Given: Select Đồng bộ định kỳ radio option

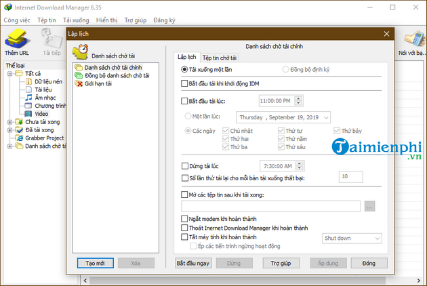Looking at the screenshot, I should (x=285, y=69).
